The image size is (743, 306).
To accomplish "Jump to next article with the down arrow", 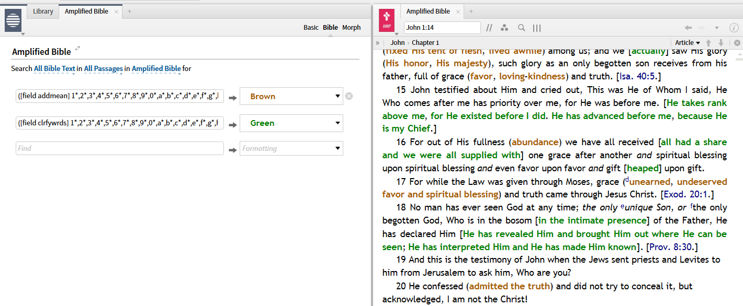I will (x=721, y=43).
